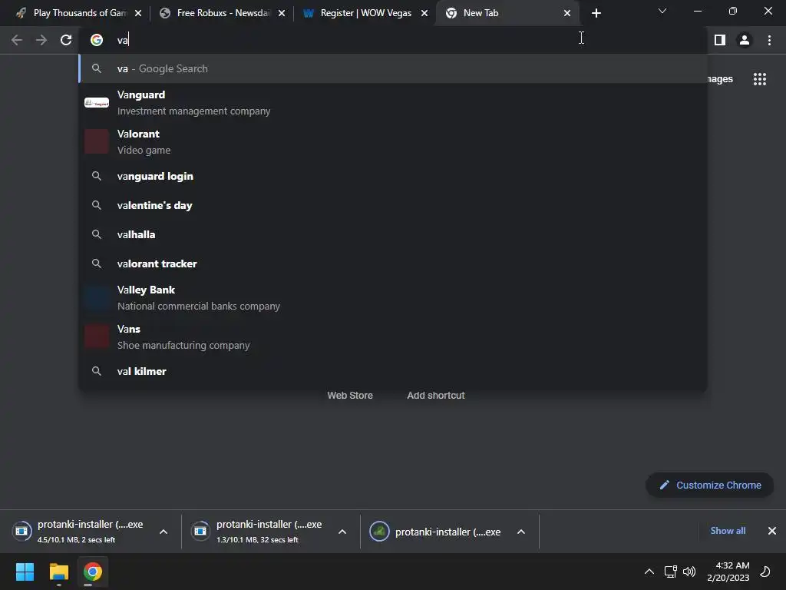The image size is (786, 590).
Task: Open network status tray icon
Action: click(670, 572)
